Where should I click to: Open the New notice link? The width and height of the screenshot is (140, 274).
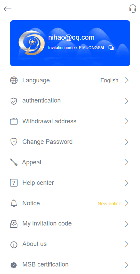[110, 204]
